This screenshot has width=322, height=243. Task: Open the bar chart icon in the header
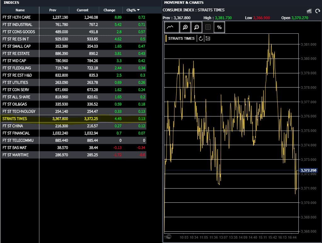(x=309, y=11)
